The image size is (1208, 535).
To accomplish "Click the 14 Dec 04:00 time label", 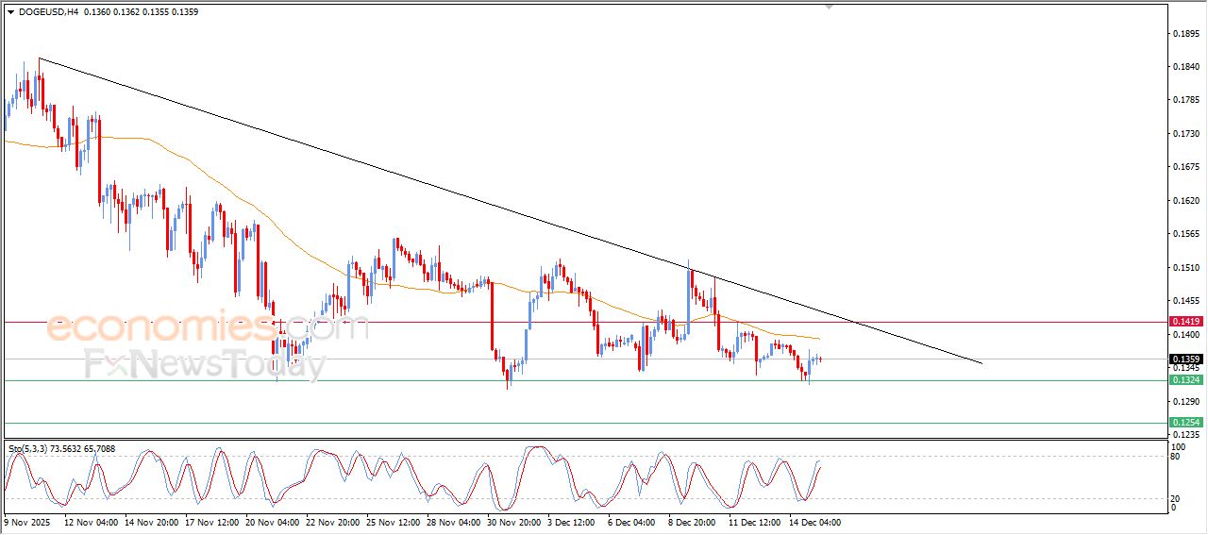I will (814, 522).
